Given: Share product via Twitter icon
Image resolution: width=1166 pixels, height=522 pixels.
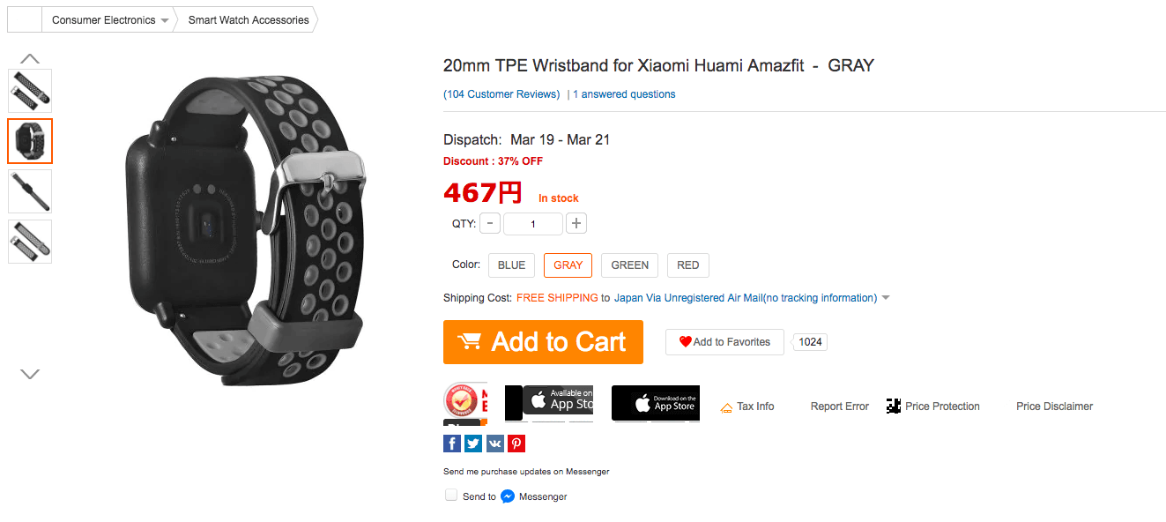Looking at the screenshot, I should (x=473, y=444).
